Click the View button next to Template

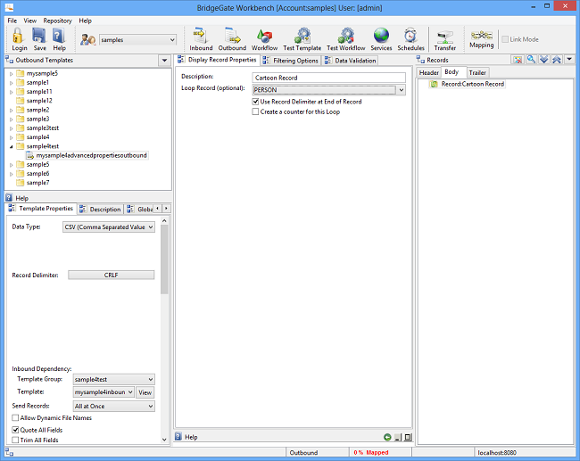145,392
